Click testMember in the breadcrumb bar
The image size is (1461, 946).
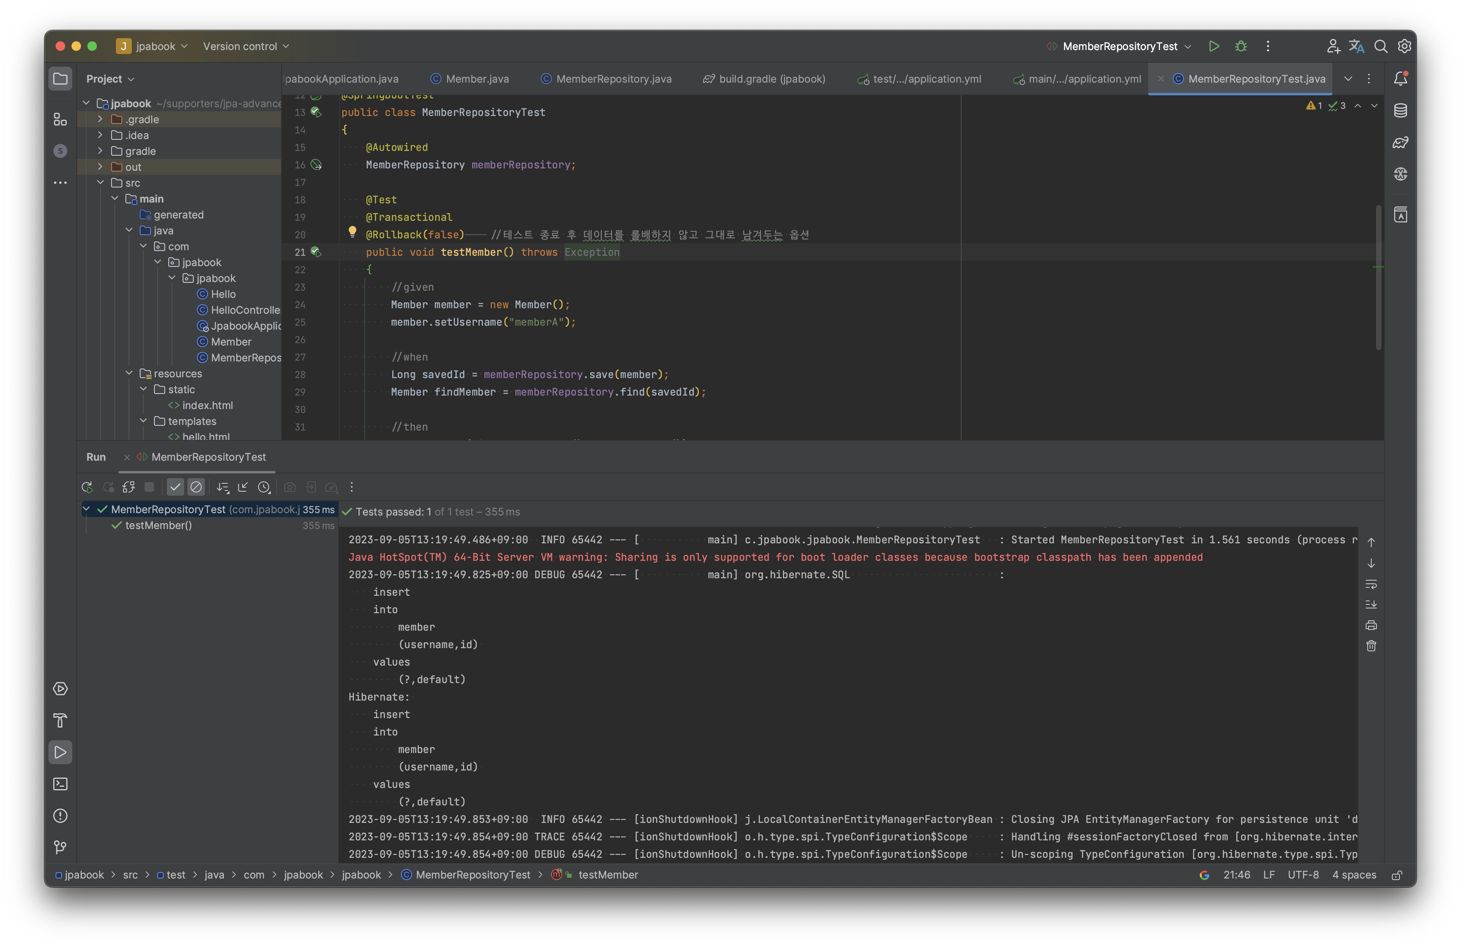pos(608,875)
